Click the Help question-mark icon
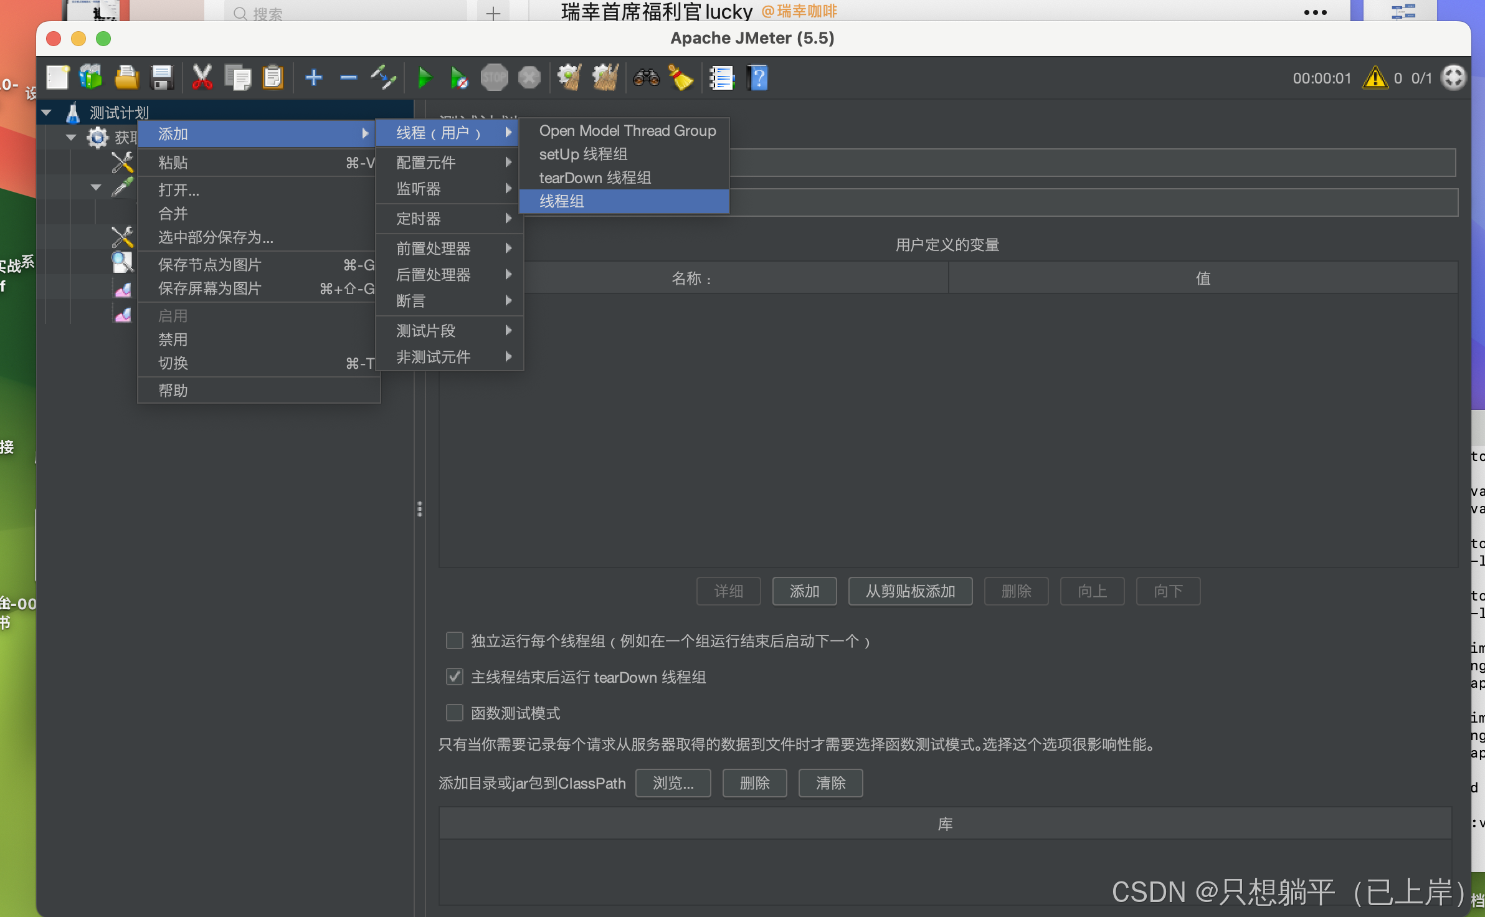 758,78
